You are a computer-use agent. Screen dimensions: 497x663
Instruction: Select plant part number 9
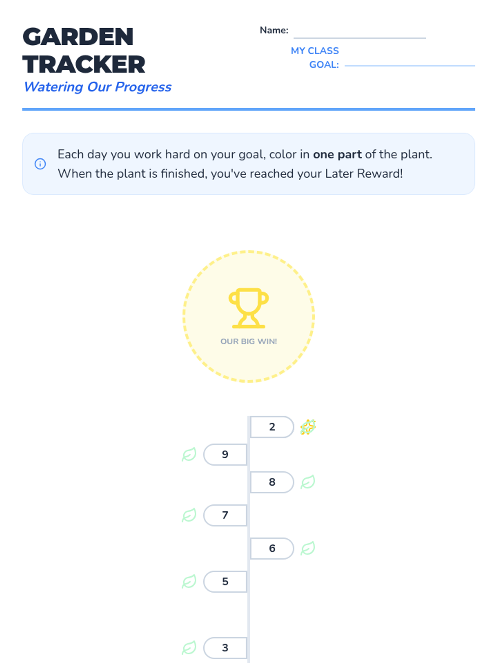coord(225,455)
